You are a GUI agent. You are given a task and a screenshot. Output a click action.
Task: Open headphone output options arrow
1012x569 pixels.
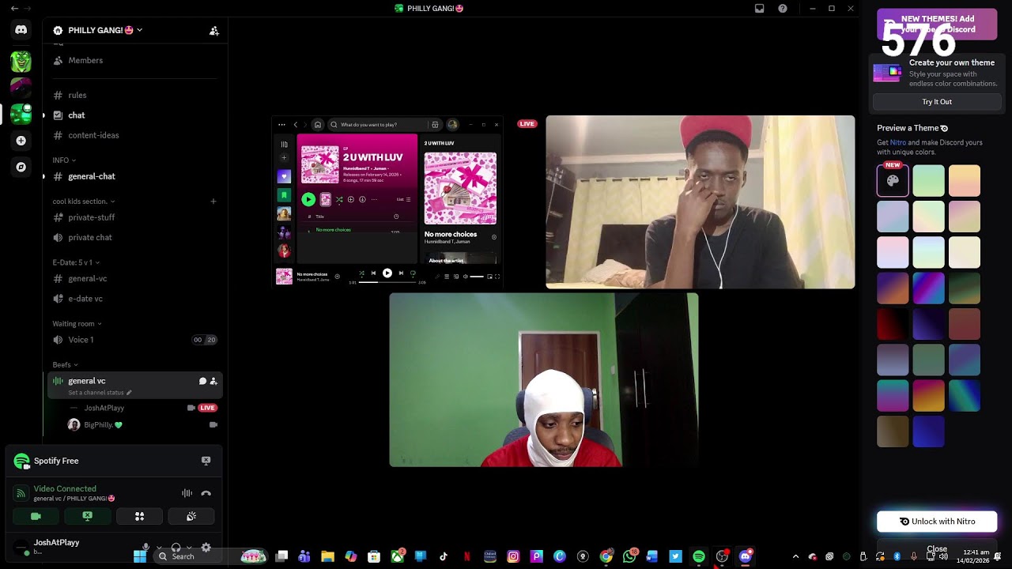189,548
